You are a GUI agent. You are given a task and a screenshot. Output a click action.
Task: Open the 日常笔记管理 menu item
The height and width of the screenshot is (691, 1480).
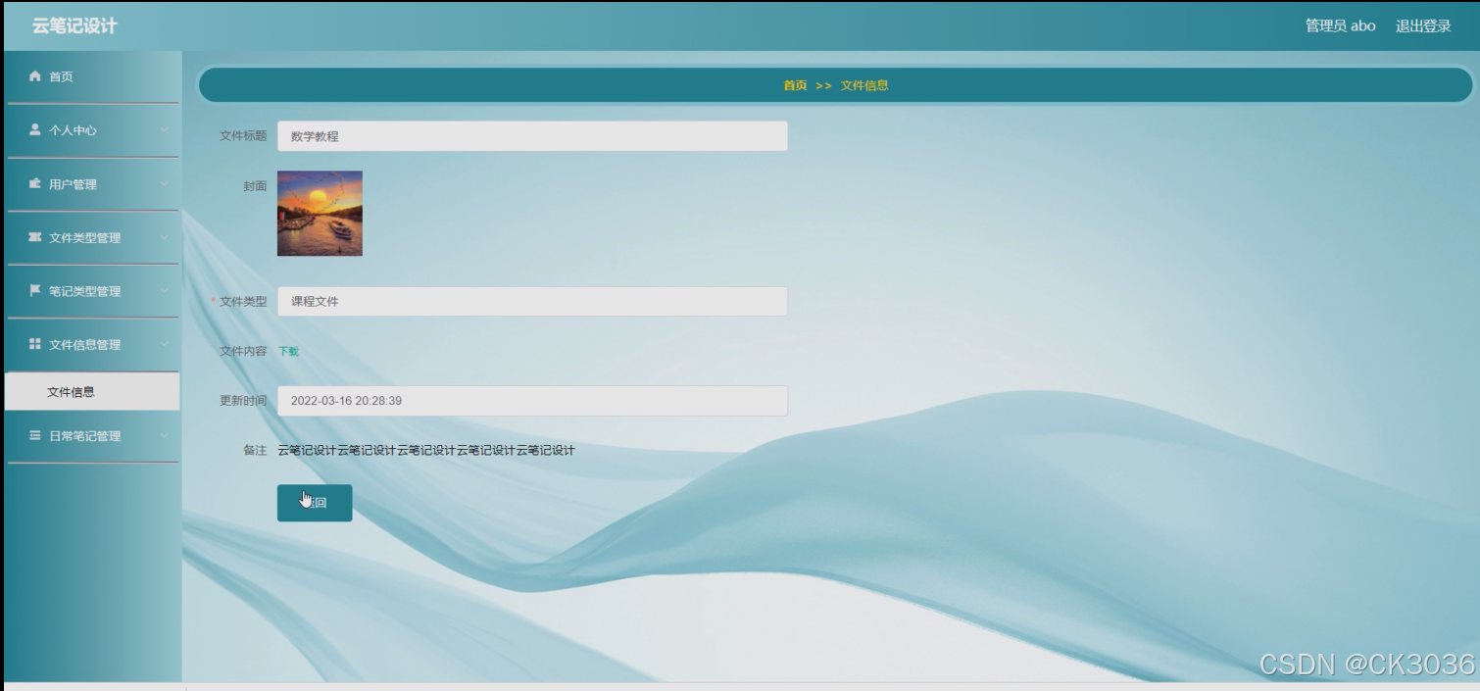[92, 436]
